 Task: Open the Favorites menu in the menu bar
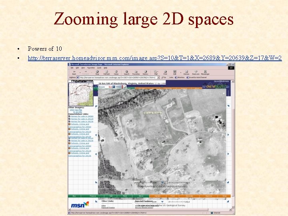click(x=91, y=68)
